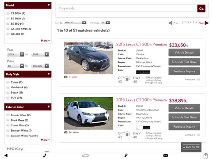Open the white Lexus CT 200h photo
This screenshot has height=159, width=212.
88,113
